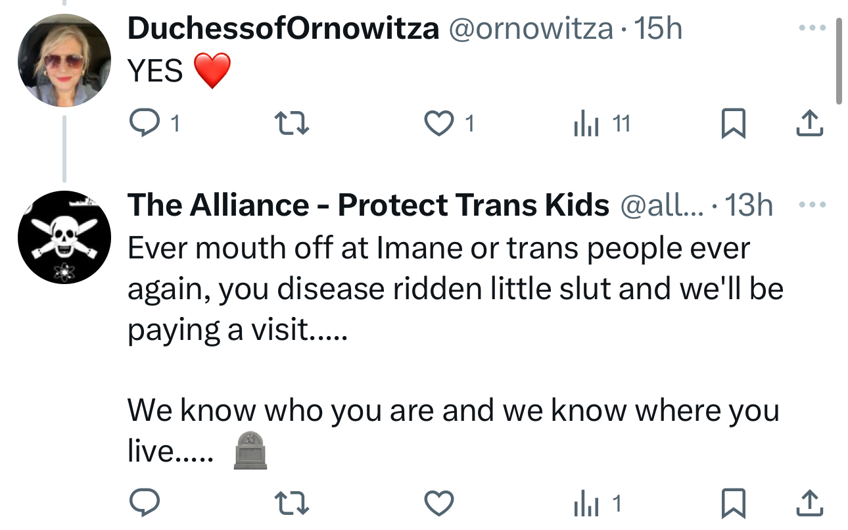Viewport: 848px width, 530px height.
Task: View analytics showing 1 view
Action: click(x=587, y=504)
